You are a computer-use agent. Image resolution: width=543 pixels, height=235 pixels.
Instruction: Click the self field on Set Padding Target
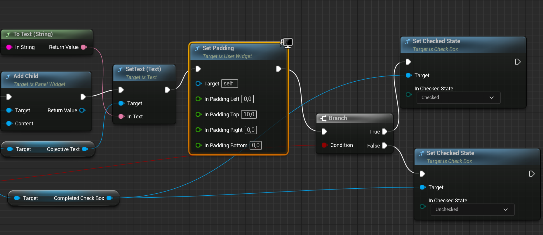pos(230,83)
